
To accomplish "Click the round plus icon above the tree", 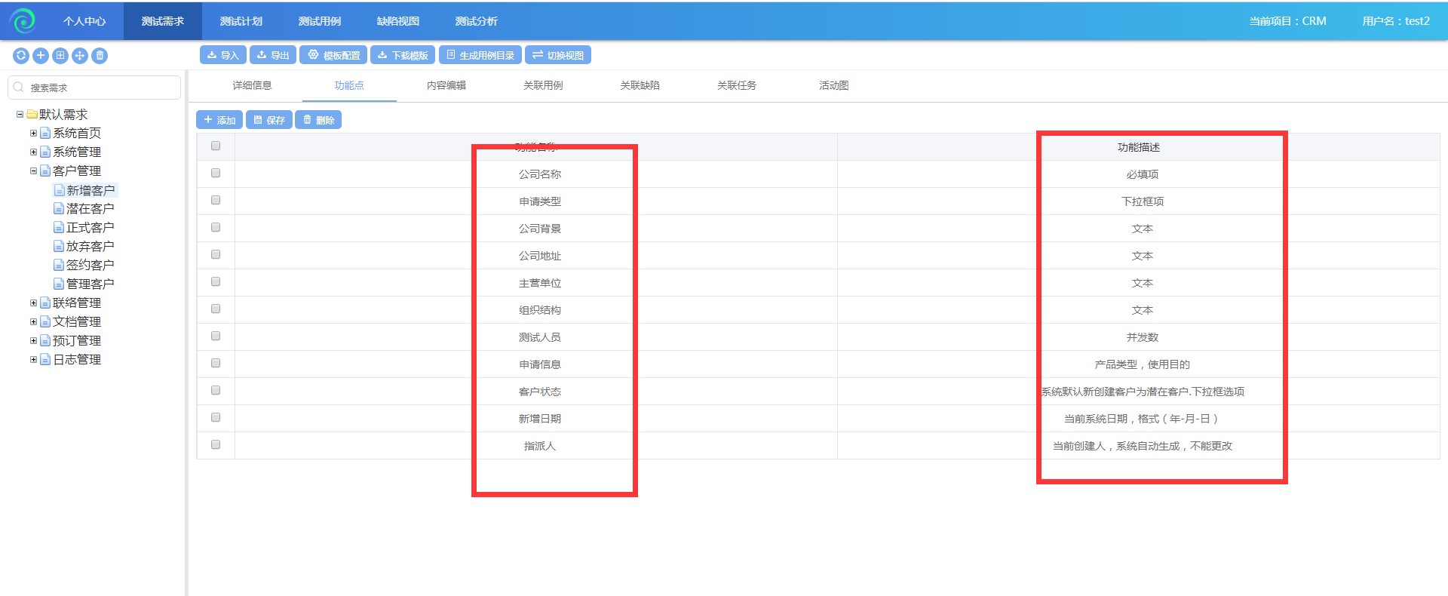I will (x=41, y=55).
